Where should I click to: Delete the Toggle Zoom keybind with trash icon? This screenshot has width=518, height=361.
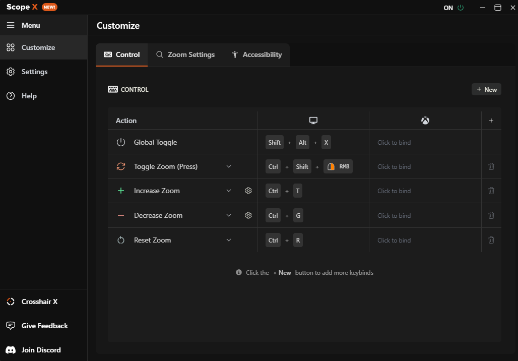(x=491, y=166)
